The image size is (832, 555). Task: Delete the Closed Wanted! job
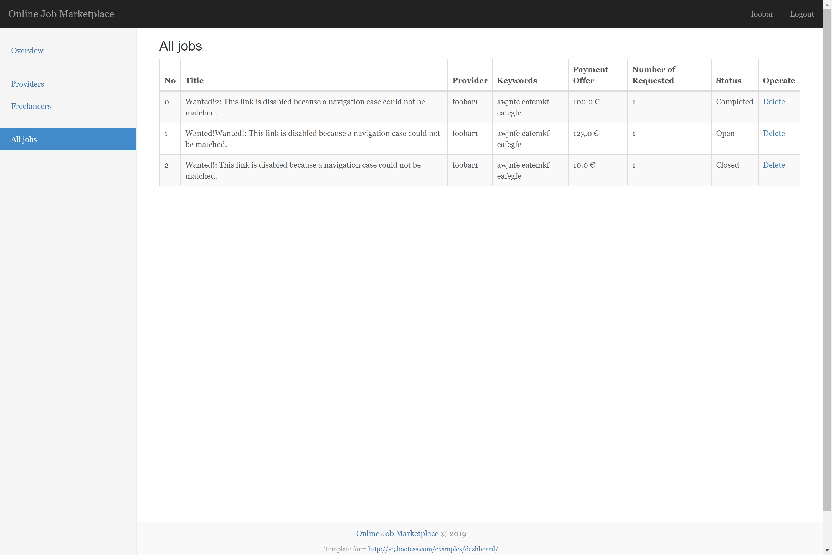pos(774,165)
